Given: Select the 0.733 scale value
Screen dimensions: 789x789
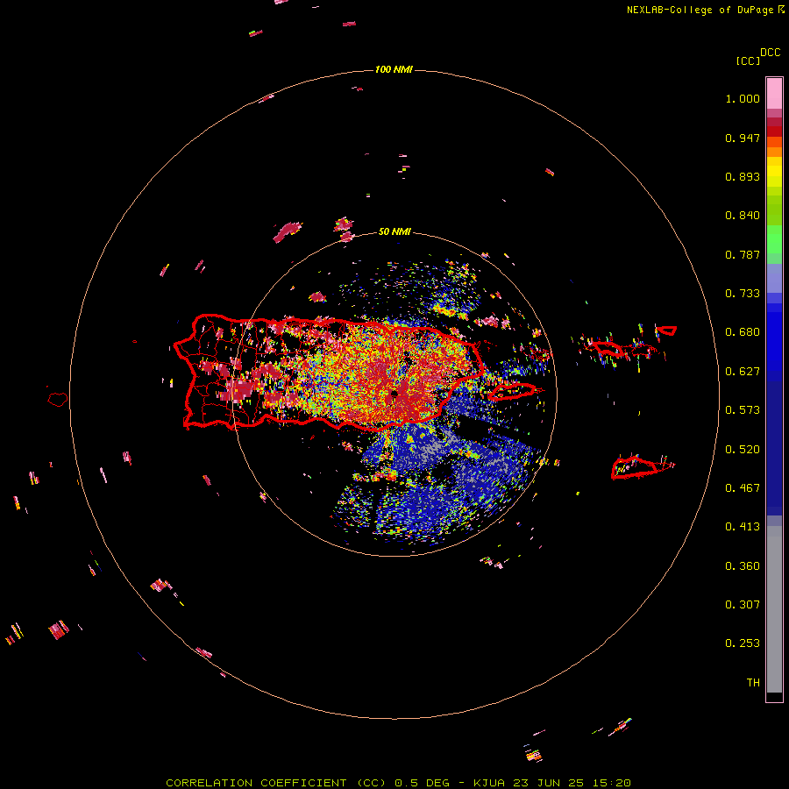Looking at the screenshot, I should click(743, 294).
